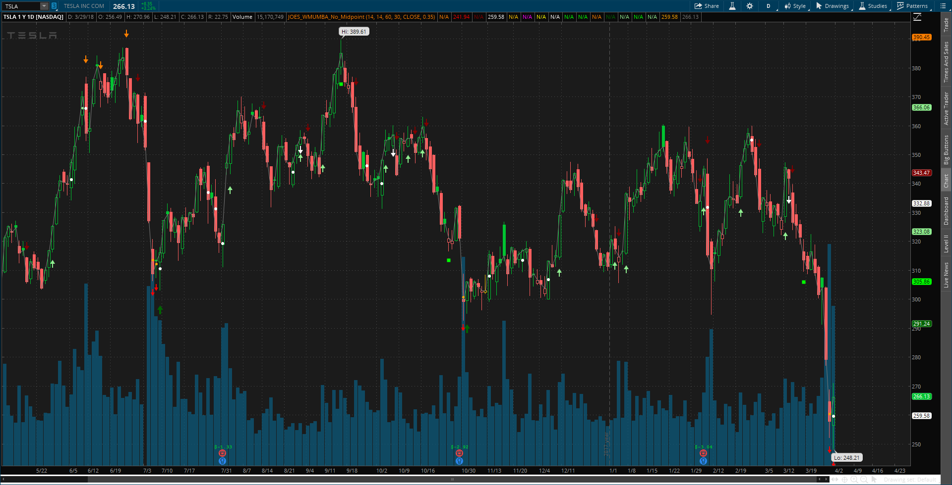Image resolution: width=952 pixels, height=485 pixels.
Task: Click the Share button
Action: pos(707,6)
